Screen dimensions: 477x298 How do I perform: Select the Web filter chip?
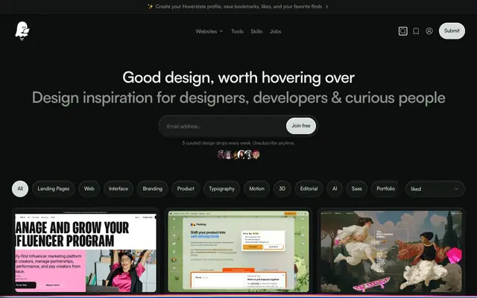(89, 188)
